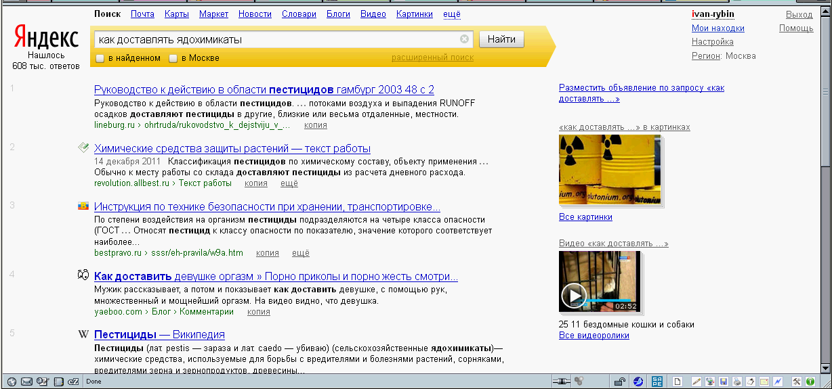Open '«как доставлять …» в картинках' heading link
832x389 pixels.
[625, 127]
